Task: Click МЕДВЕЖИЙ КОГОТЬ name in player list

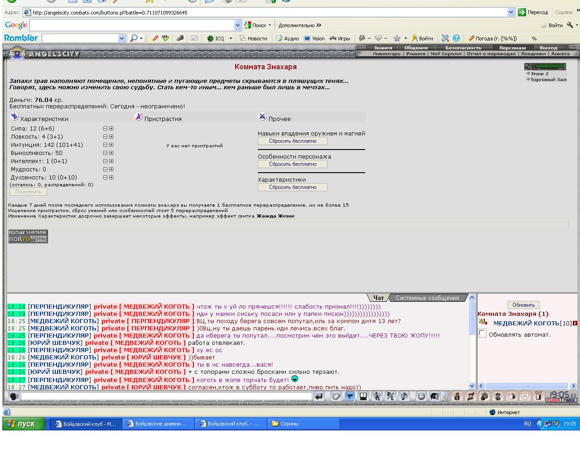Action: (x=526, y=323)
